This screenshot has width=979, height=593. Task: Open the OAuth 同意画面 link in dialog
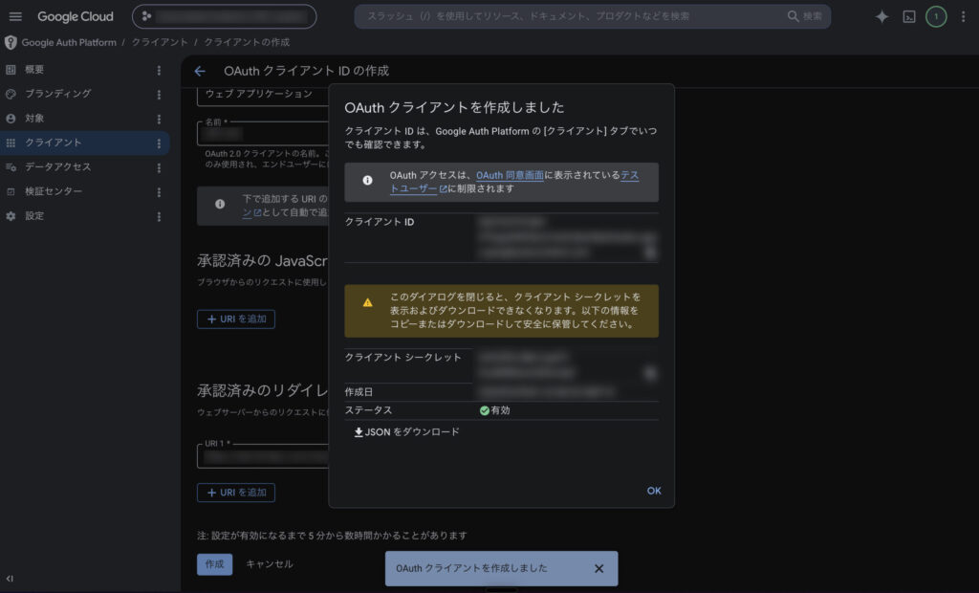pyautogui.click(x=510, y=175)
